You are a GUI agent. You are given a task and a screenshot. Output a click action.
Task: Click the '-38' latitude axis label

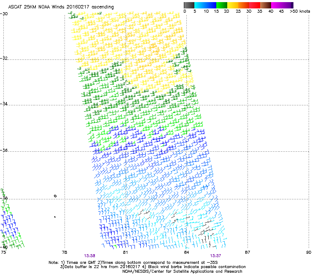4,198
